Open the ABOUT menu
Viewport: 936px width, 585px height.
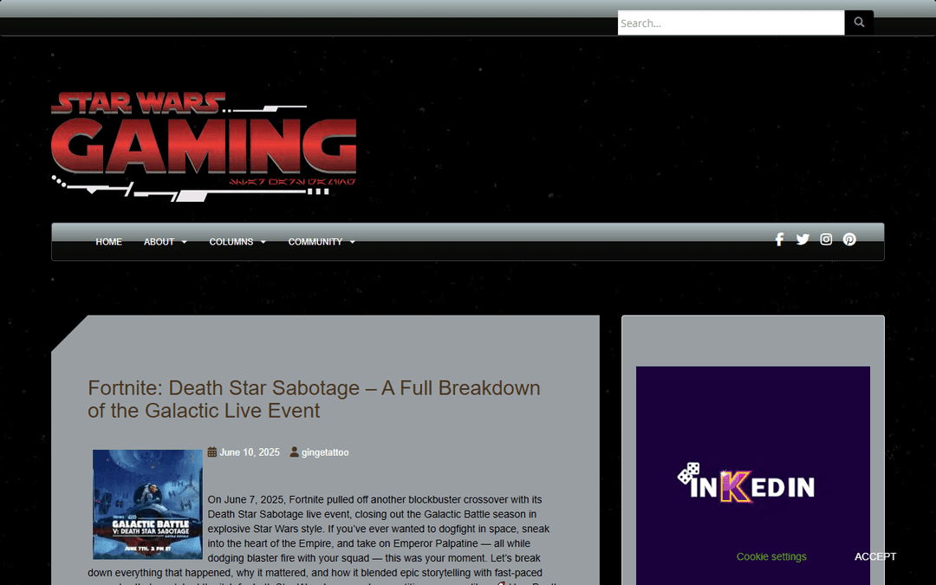(x=159, y=242)
